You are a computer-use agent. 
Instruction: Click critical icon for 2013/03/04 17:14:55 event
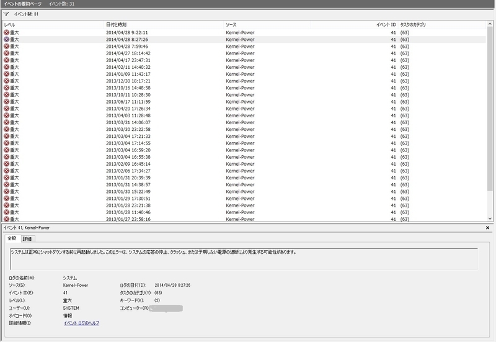coord(6,143)
